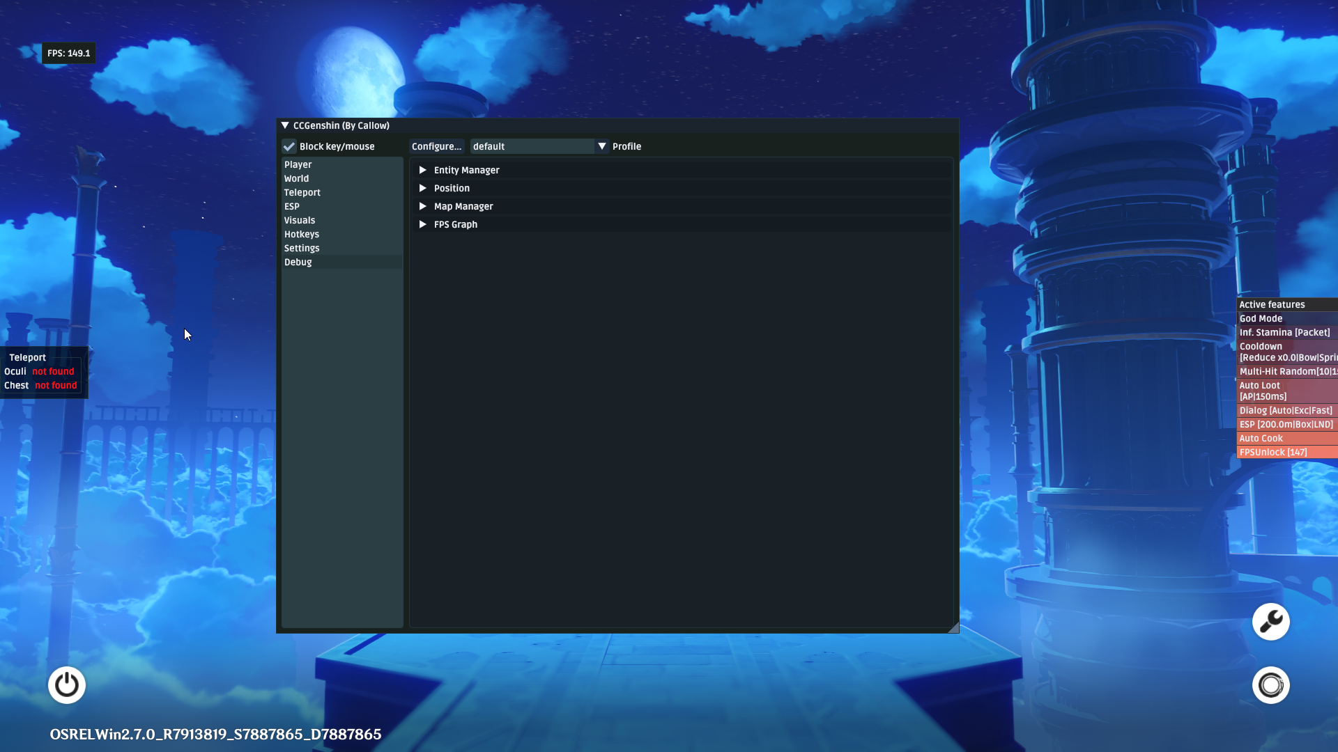Click the window resize grip corner
Image resolution: width=1338 pixels, height=752 pixels.
point(953,627)
